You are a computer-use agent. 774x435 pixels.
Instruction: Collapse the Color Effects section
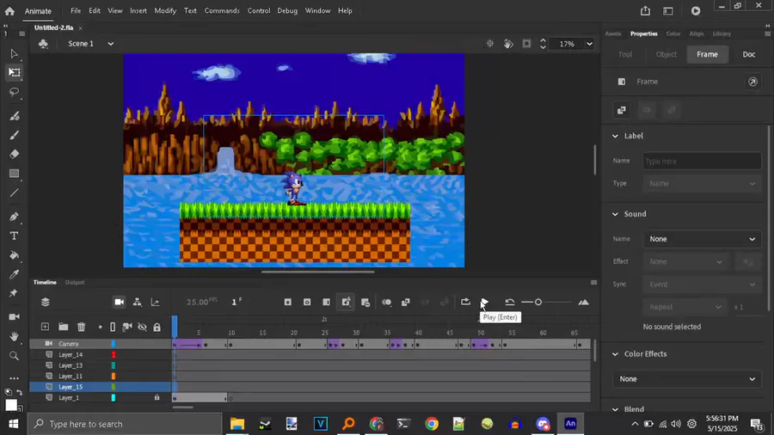click(615, 354)
